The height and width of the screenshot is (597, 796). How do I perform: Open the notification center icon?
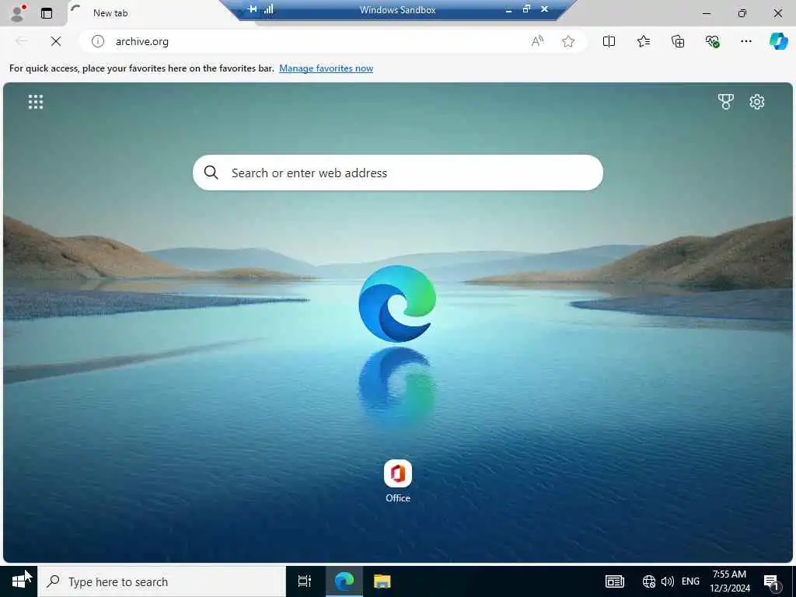coord(771,581)
